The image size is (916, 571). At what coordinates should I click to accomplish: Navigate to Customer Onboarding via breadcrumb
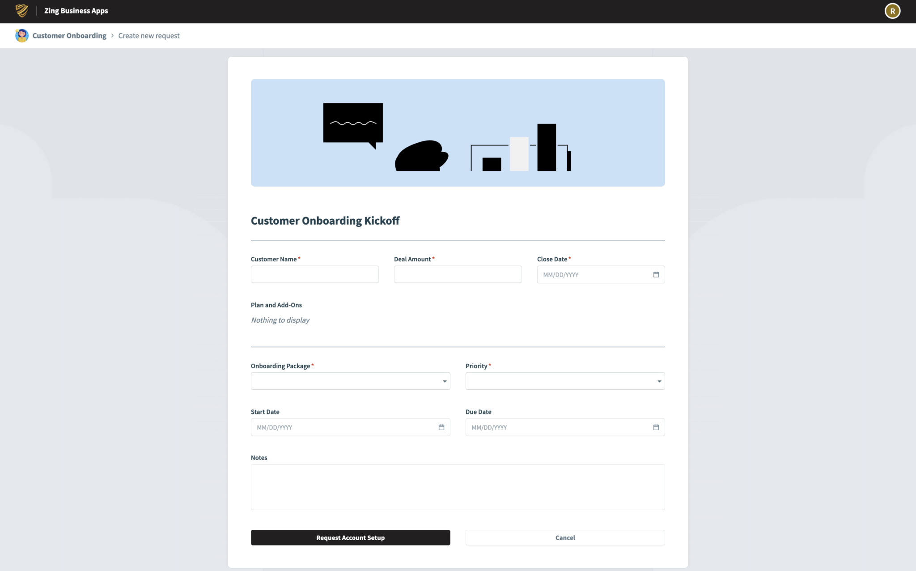(69, 35)
